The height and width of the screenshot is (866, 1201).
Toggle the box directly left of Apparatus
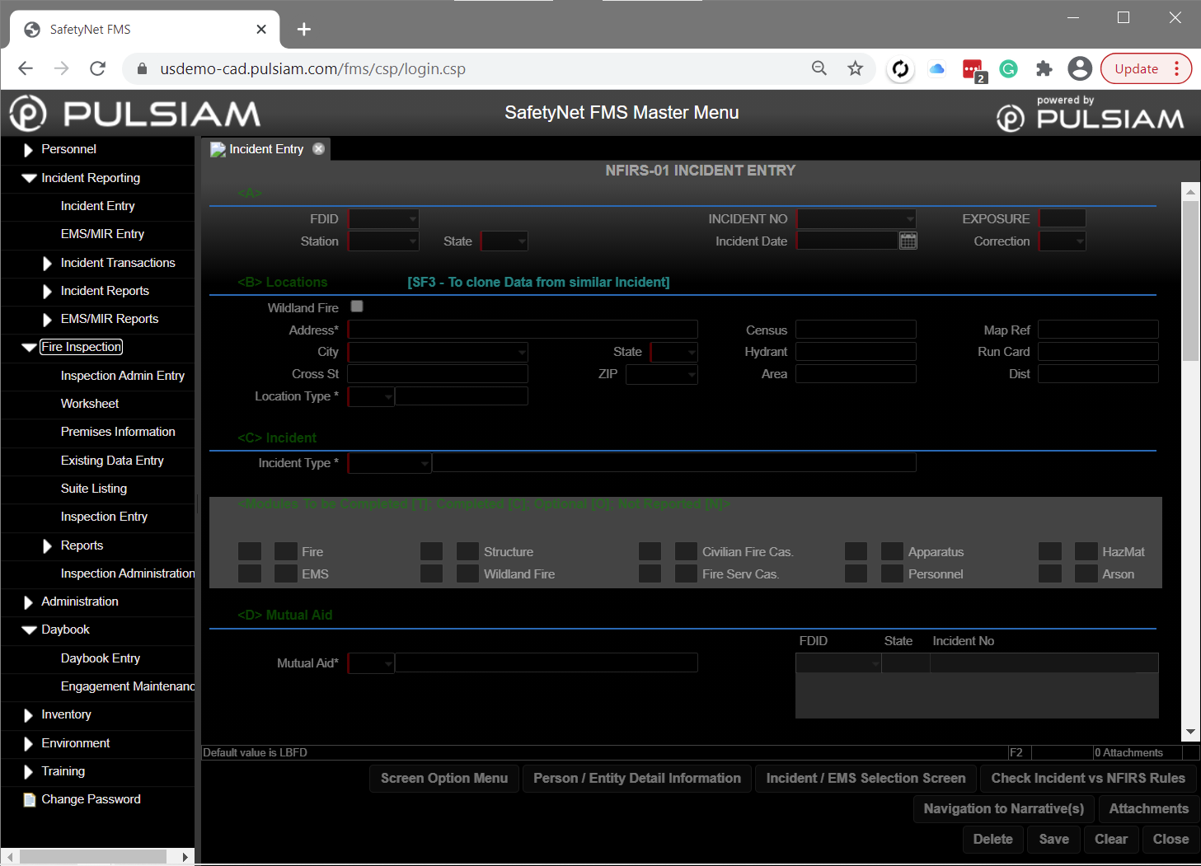892,551
